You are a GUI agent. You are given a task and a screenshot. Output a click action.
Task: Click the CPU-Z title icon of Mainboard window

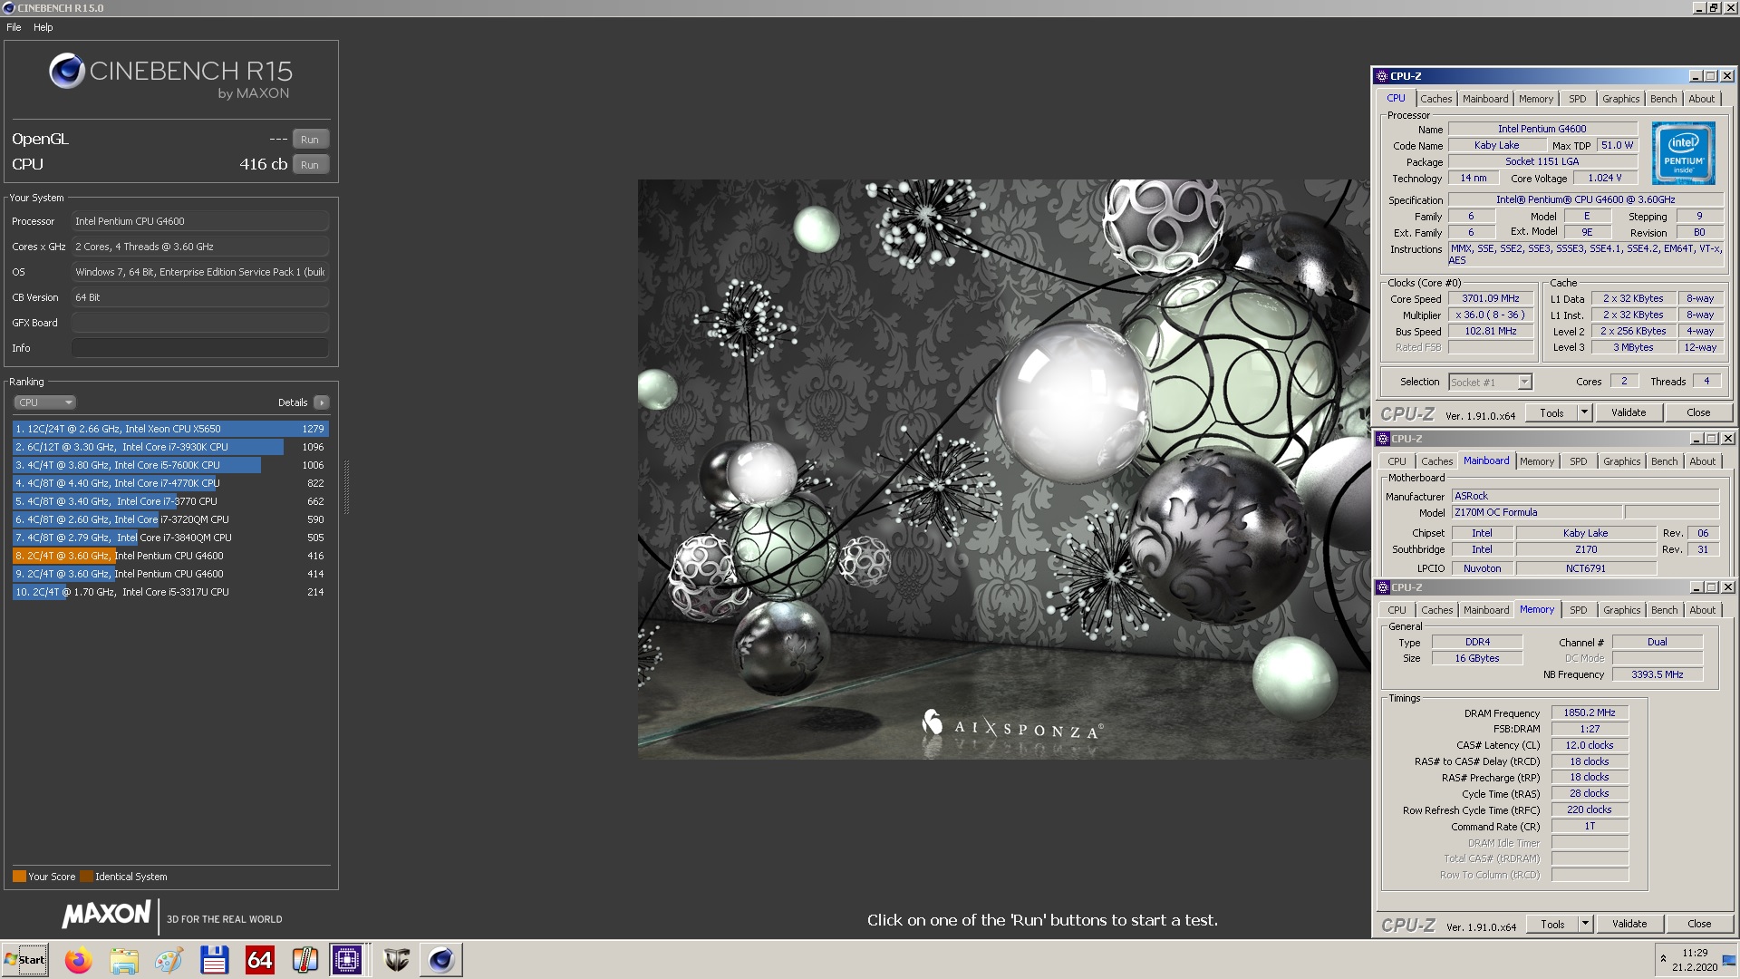[1383, 439]
